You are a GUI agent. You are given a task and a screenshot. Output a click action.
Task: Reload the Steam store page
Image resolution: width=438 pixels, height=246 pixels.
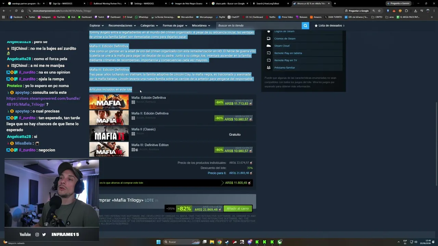pyautogui.click(x=16, y=11)
